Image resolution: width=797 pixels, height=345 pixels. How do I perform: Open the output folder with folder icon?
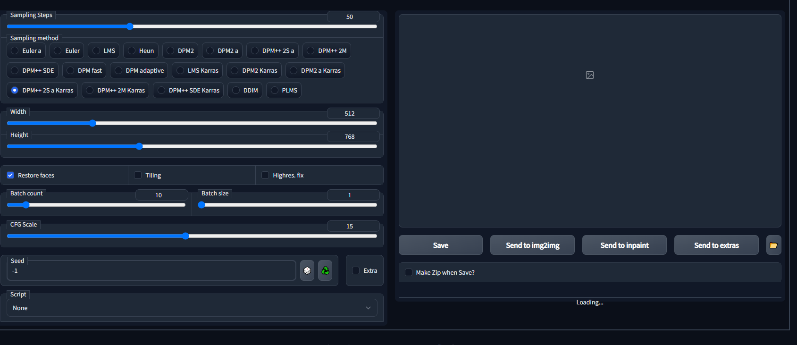[773, 245]
